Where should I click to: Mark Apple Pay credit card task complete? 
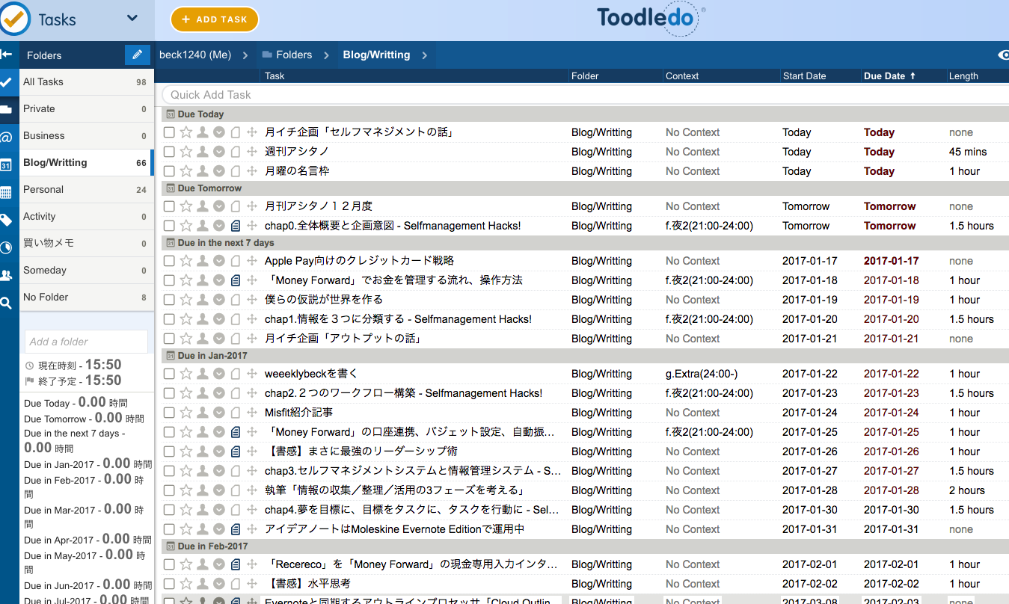(x=170, y=261)
